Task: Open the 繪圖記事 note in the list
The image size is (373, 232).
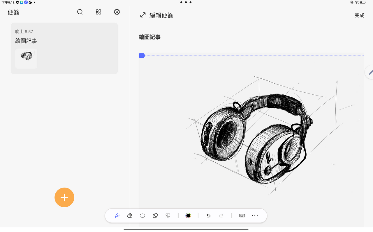Action: click(x=64, y=41)
